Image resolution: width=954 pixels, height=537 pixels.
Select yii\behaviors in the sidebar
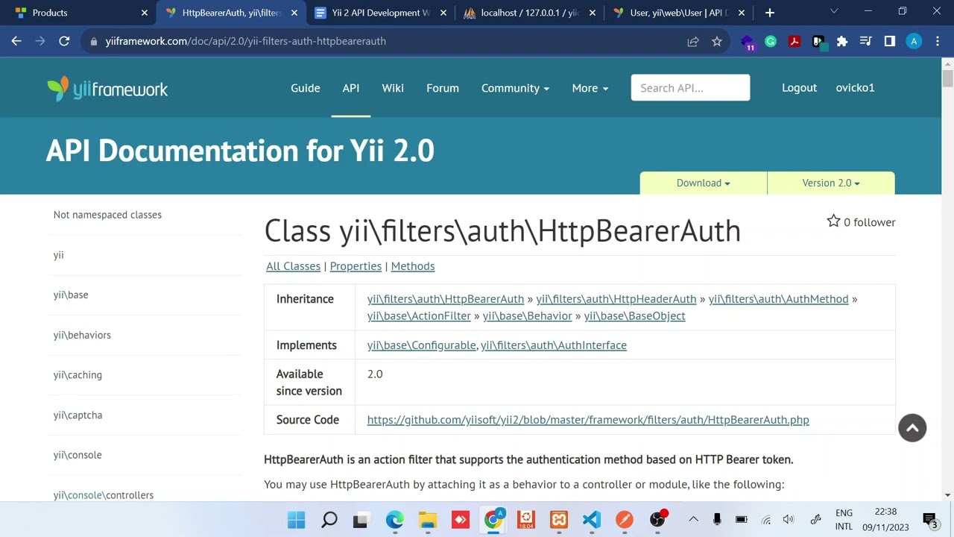(82, 335)
